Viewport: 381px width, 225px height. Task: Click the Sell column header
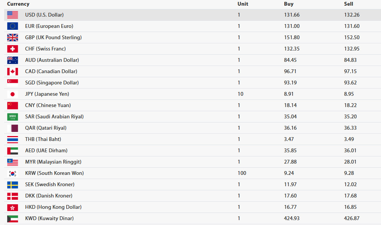tap(349, 4)
